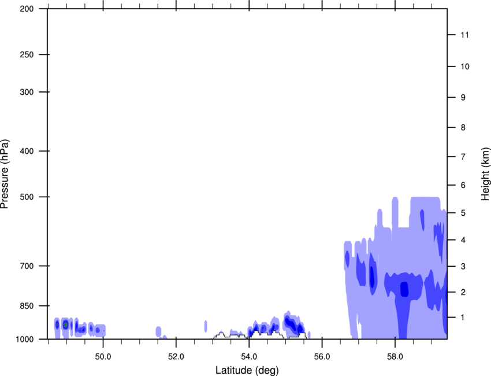Click the 2 km height label
This screenshot has height=376, width=491.
click(x=463, y=292)
